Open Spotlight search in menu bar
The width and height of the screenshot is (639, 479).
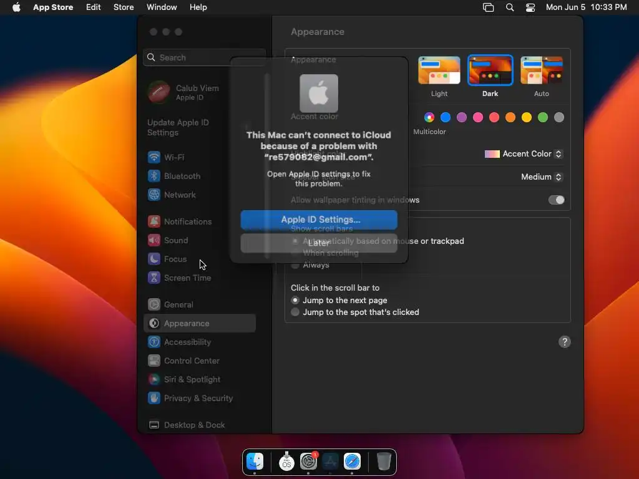click(x=509, y=7)
